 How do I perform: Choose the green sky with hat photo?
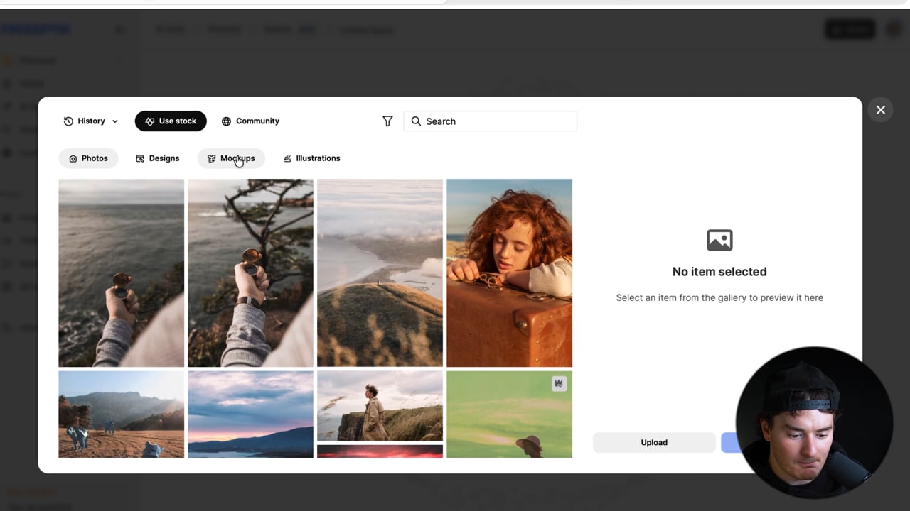click(x=509, y=414)
